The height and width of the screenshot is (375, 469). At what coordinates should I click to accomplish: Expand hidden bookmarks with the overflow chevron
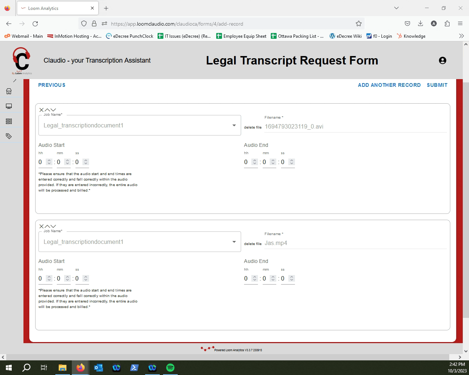tap(462, 36)
